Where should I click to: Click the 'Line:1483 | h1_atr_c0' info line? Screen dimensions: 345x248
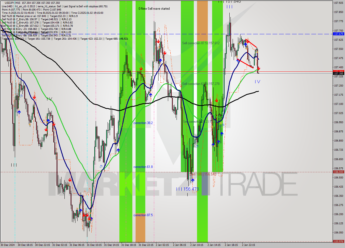coord(55,6)
